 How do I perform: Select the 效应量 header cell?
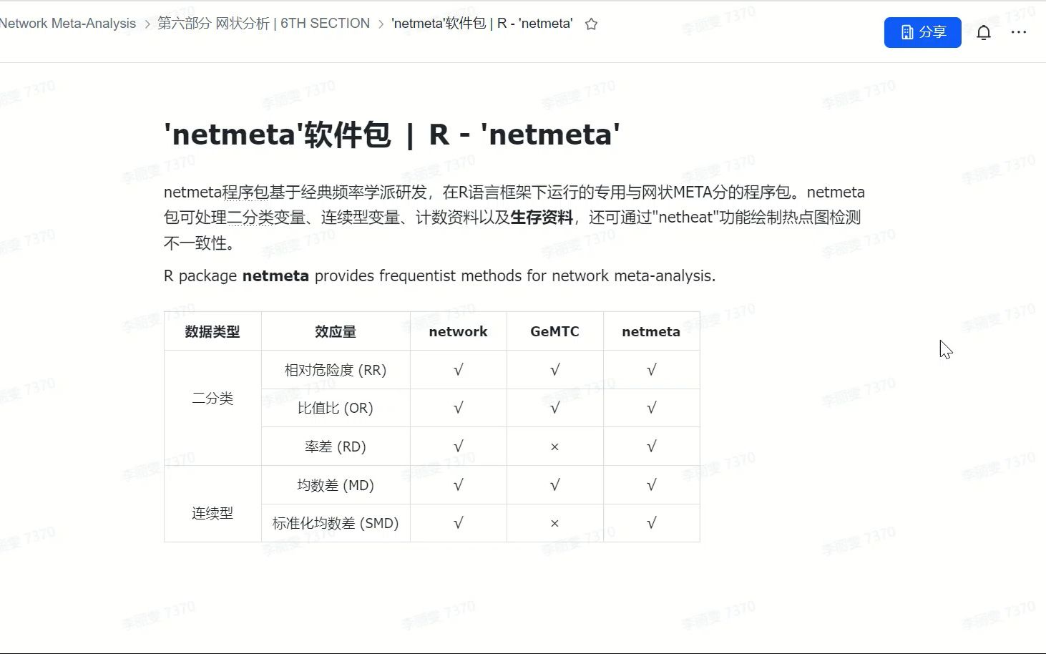336,331
